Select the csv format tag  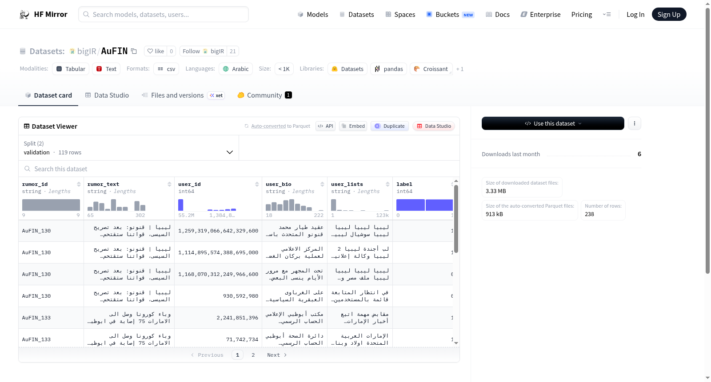point(166,69)
